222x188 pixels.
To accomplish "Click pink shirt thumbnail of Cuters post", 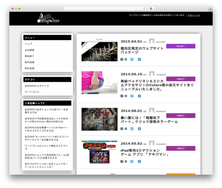I will (99, 83).
